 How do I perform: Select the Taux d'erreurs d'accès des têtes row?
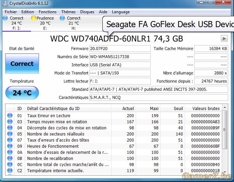pyautogui.click(x=114, y=140)
